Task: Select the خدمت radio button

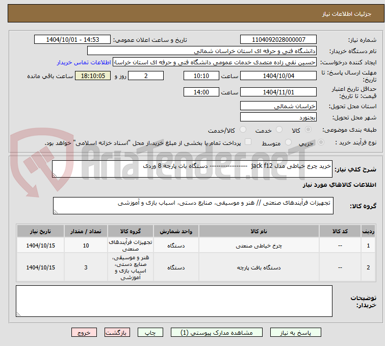Action: pyautogui.click(x=279, y=130)
